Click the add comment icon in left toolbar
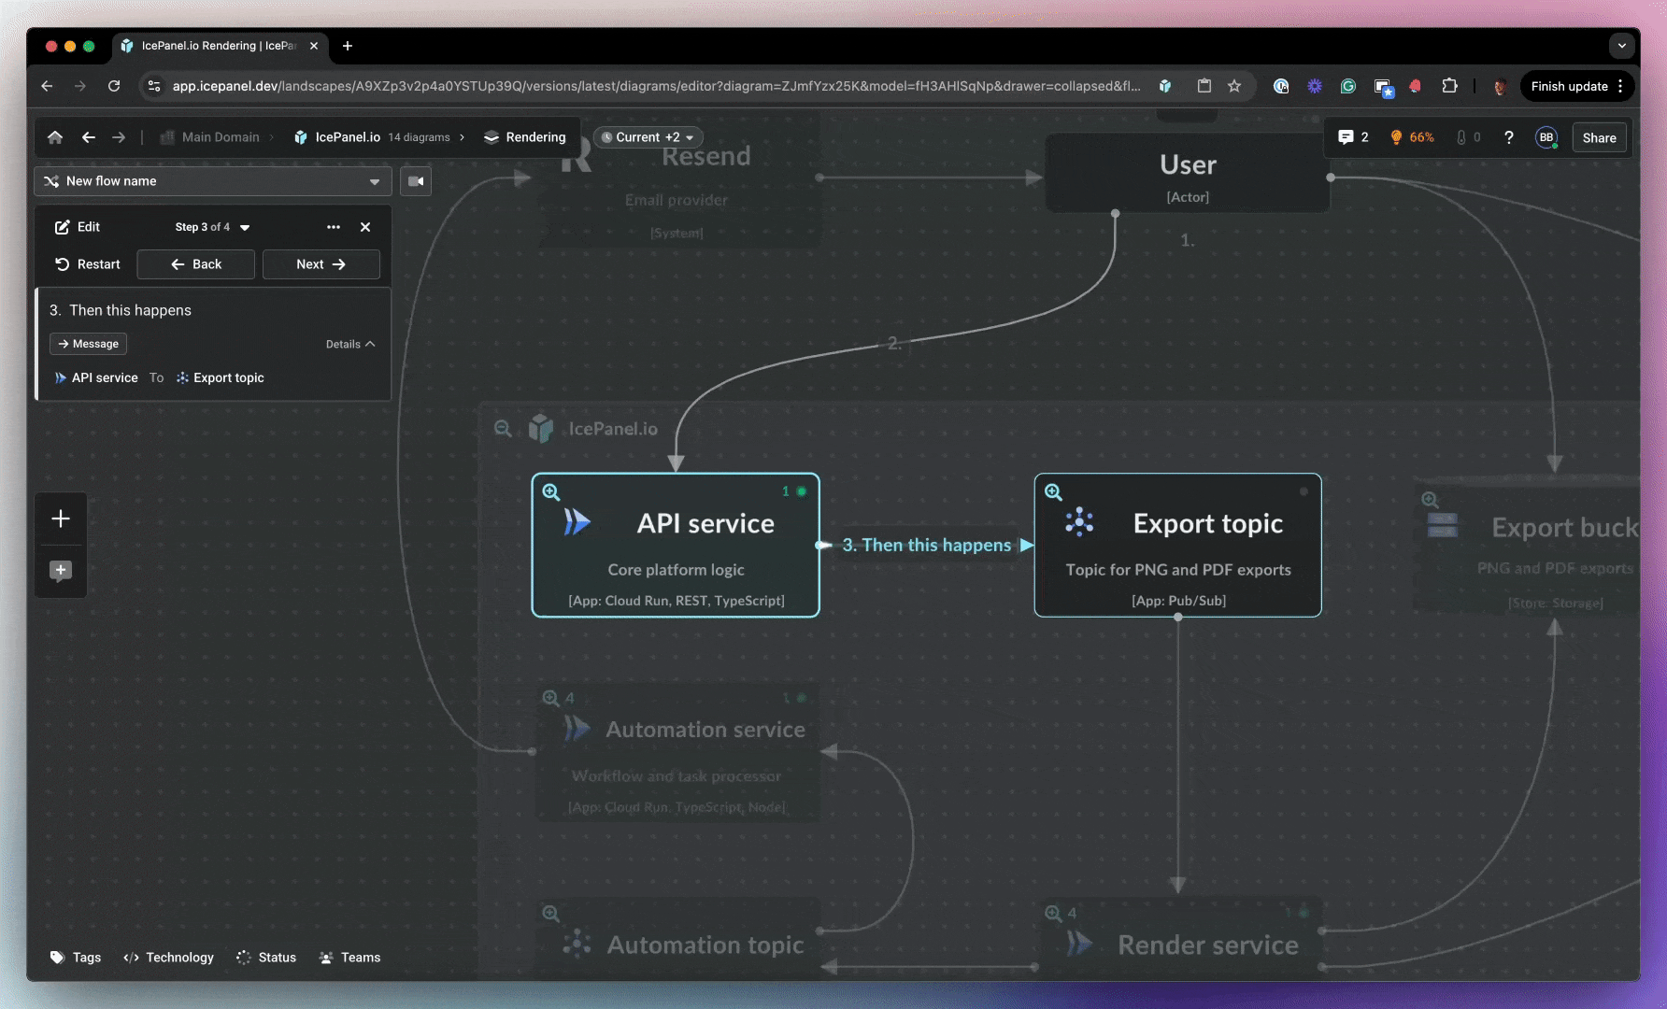1667x1009 pixels. pos(61,571)
